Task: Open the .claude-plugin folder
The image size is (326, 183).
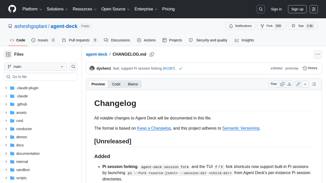Action: (27, 88)
